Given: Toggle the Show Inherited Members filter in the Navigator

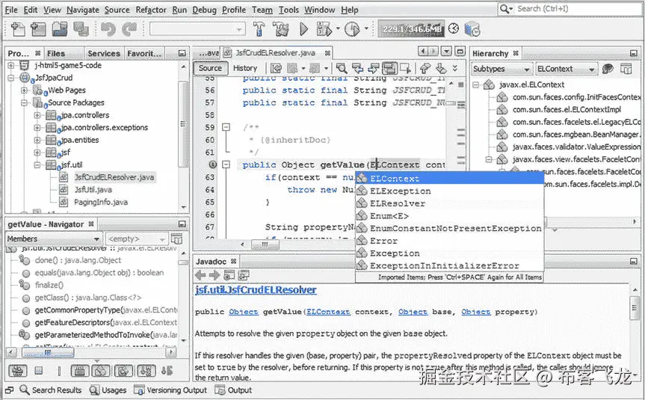Looking at the screenshot, I should point(17,371).
